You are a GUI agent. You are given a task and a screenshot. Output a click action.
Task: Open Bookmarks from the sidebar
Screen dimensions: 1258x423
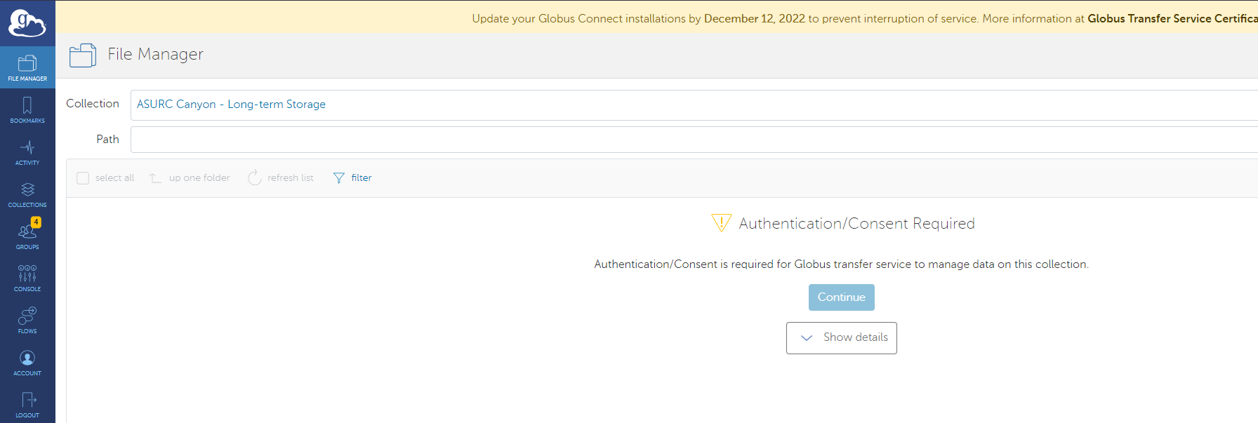[x=27, y=110]
